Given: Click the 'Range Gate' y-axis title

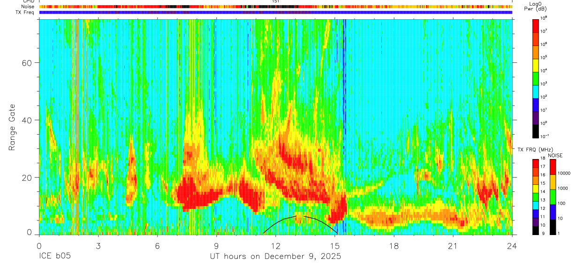Looking at the screenshot, I should (x=13, y=127).
